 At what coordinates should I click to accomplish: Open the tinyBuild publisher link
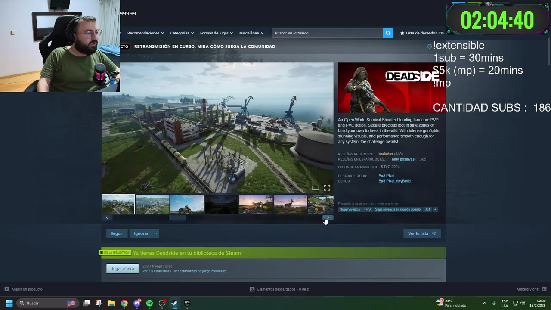point(403,181)
